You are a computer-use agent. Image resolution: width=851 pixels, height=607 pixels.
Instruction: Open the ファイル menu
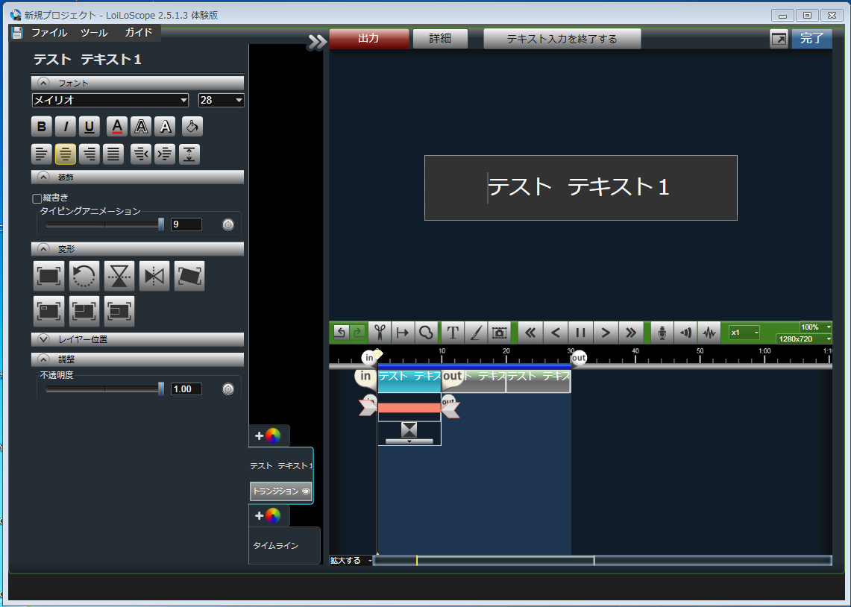[49, 33]
